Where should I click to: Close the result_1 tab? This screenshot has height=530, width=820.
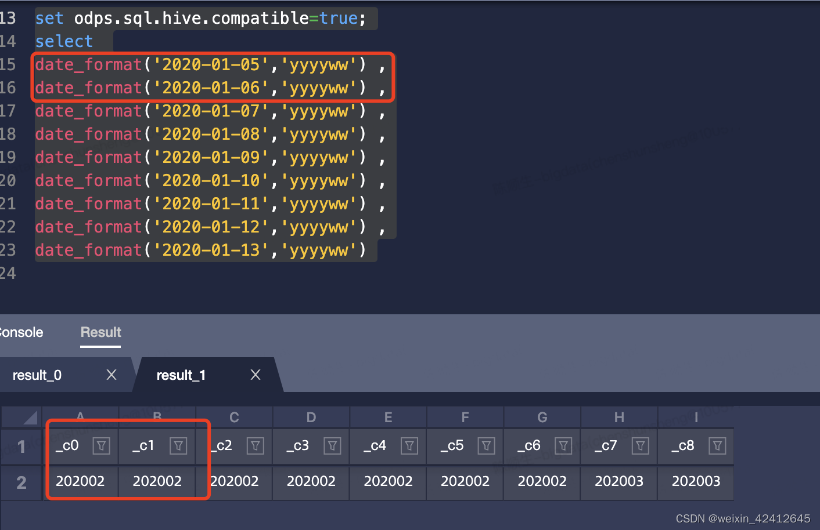(256, 375)
